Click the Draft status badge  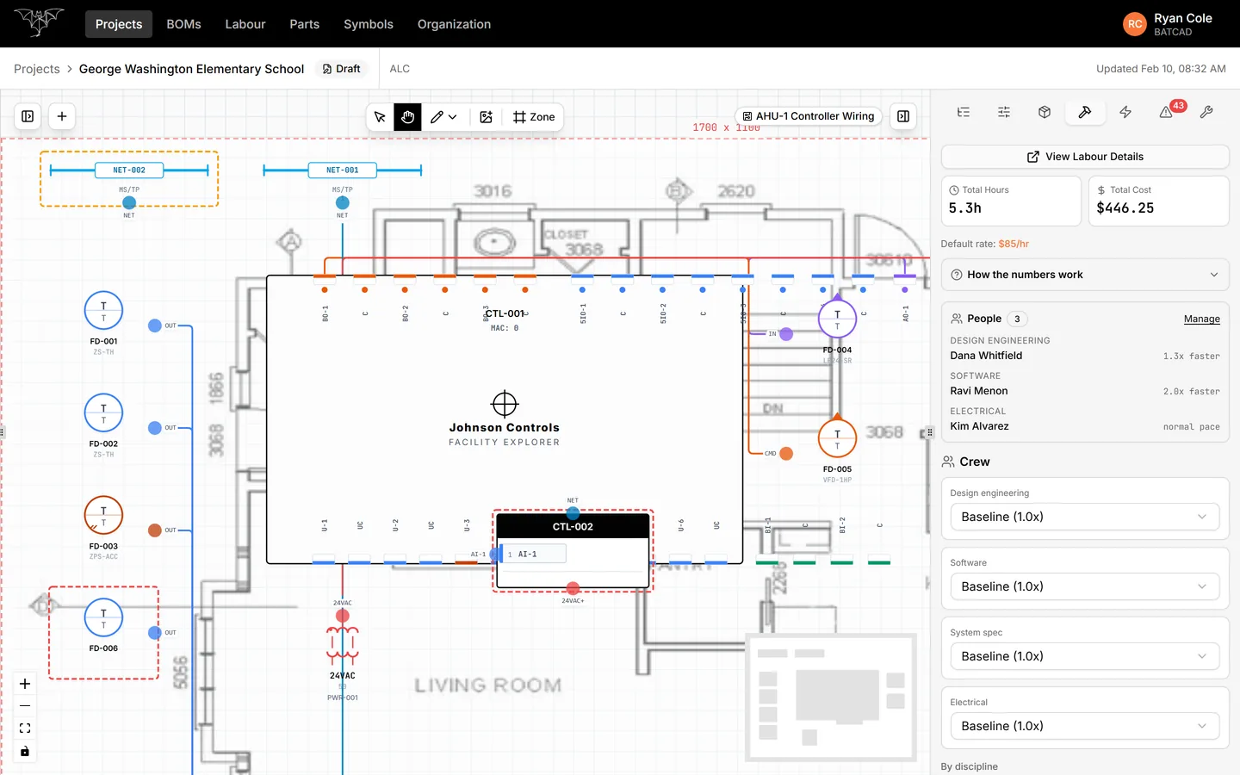[x=341, y=69]
